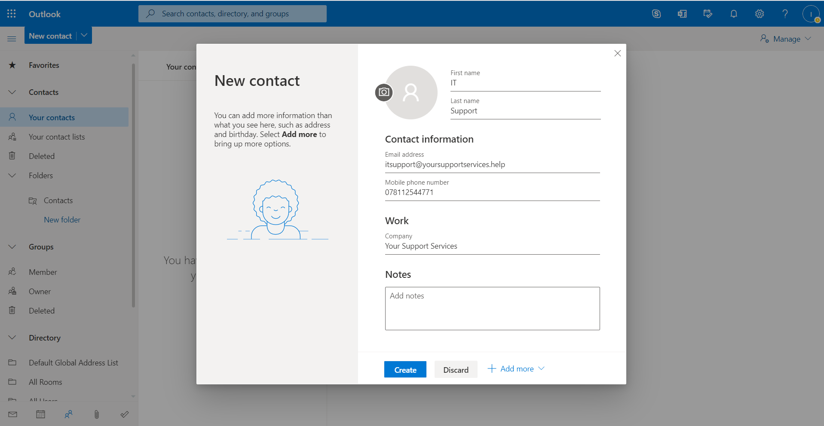Click the Help question mark icon
Screen dimensions: 824x426
[x=785, y=14]
